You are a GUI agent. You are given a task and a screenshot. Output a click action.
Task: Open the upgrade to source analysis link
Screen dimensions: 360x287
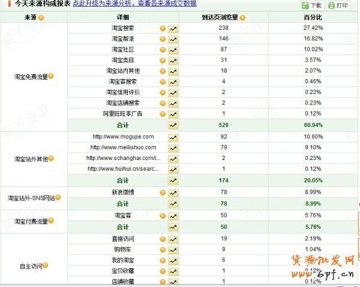[x=134, y=3]
